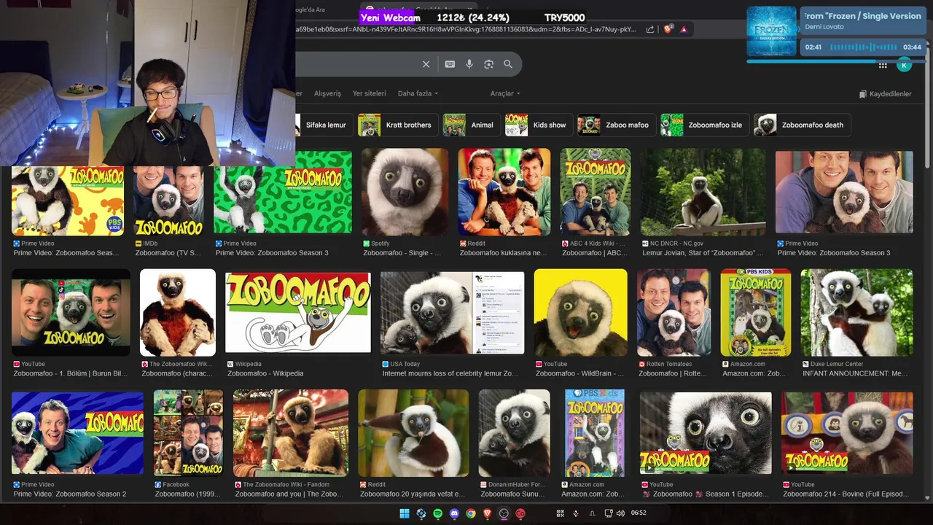Click the share page icon in address bar
This screenshot has height=525, width=933.
tap(650, 29)
